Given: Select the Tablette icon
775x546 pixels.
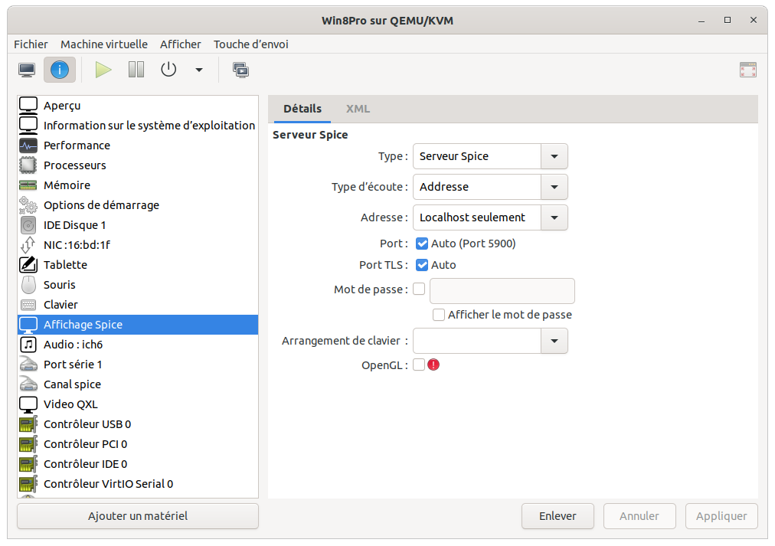Looking at the screenshot, I should tap(28, 265).
